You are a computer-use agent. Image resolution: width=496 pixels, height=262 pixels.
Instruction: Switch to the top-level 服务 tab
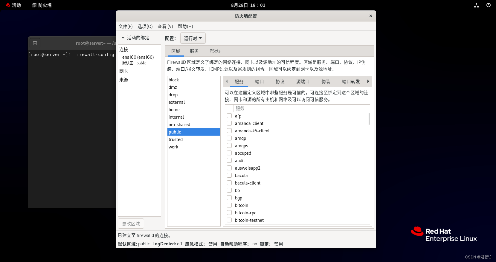point(194,51)
